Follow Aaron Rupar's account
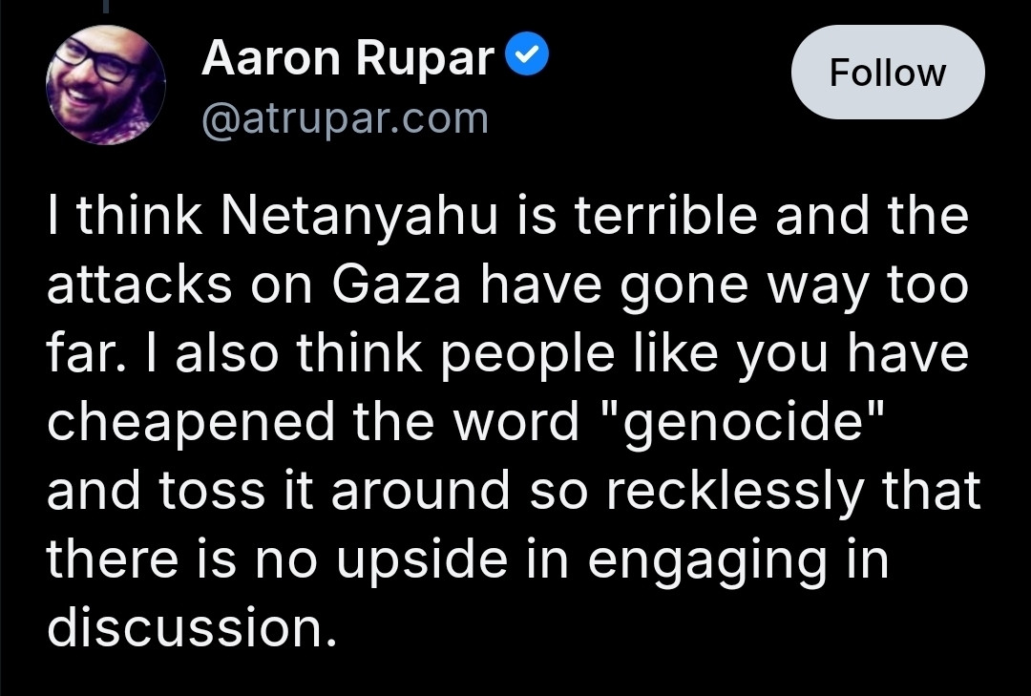The image size is (1031, 696). [888, 73]
